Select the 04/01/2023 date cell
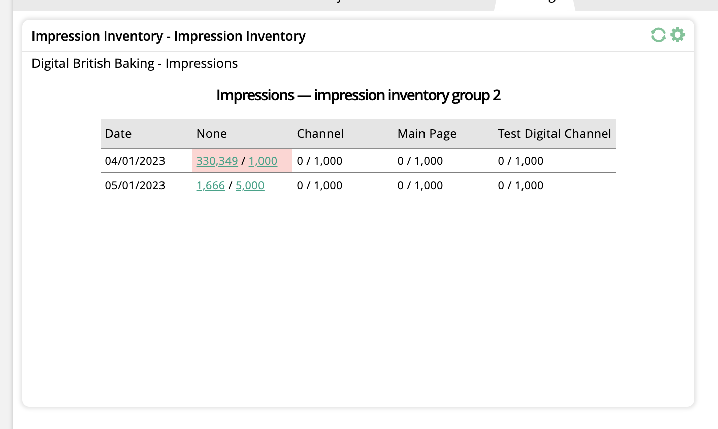 135,161
